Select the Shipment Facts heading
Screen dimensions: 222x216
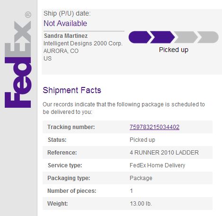(72, 90)
